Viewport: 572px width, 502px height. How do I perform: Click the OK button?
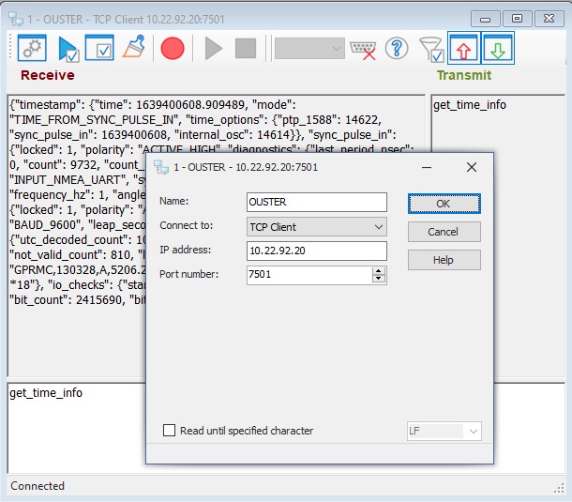point(444,204)
